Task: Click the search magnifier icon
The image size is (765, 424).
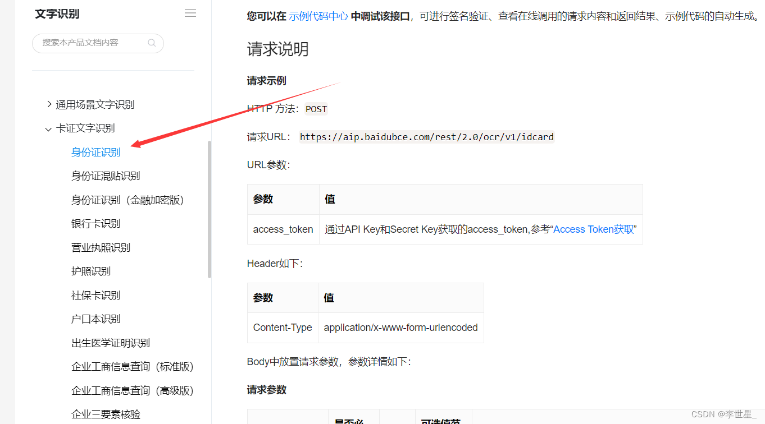Action: click(152, 43)
